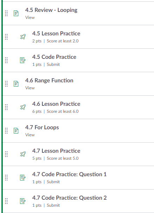
Task: Click rocket icon for 4.7 Lesson Practice
Action: pos(23,154)
